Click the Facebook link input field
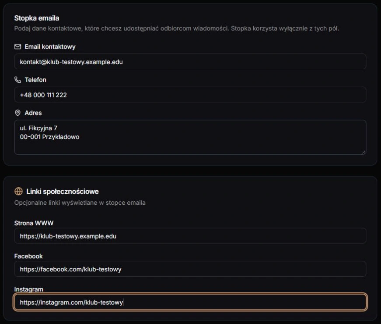Image resolution: width=381 pixels, height=324 pixels. click(x=190, y=269)
